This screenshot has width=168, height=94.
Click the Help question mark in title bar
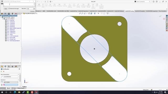[157, 2]
